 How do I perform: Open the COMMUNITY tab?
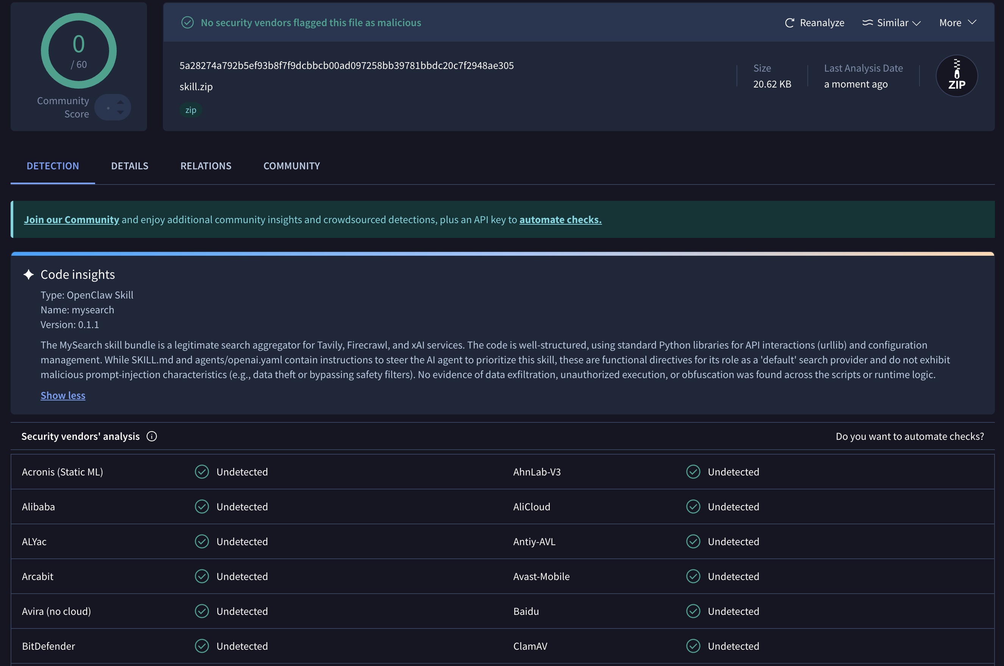point(291,166)
